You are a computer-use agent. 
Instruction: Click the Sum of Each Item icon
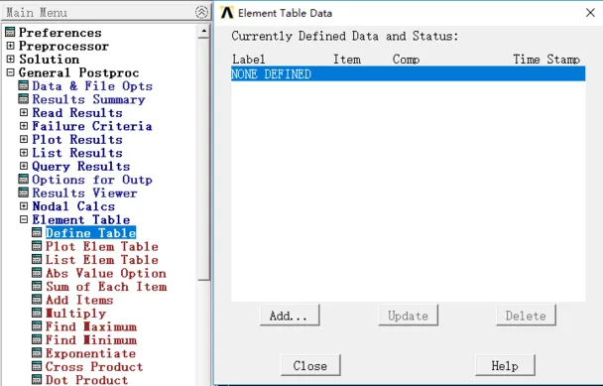point(37,287)
